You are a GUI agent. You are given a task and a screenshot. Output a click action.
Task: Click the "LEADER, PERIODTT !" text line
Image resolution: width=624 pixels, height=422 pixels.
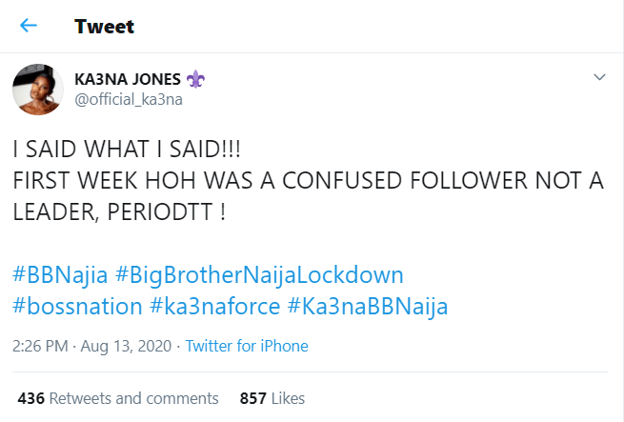119,212
